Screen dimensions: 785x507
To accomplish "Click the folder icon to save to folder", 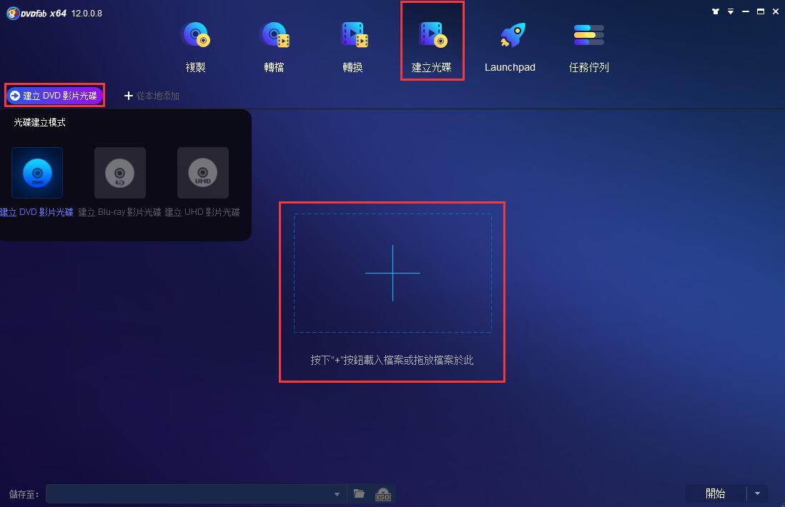I will (x=360, y=493).
